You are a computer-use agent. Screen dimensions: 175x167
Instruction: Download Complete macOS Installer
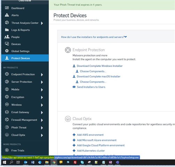coord(98,76)
